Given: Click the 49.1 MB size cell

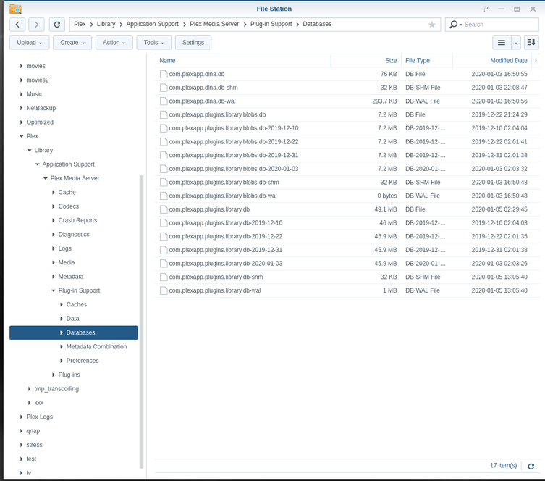Looking at the screenshot, I should [x=386, y=209].
